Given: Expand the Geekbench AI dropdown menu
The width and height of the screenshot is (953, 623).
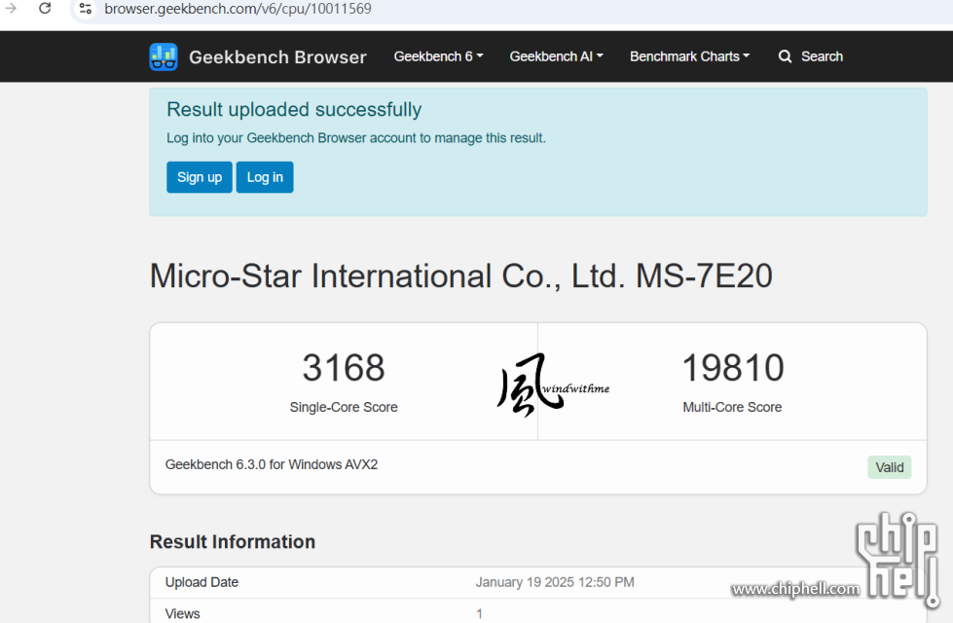Looking at the screenshot, I should click(556, 56).
